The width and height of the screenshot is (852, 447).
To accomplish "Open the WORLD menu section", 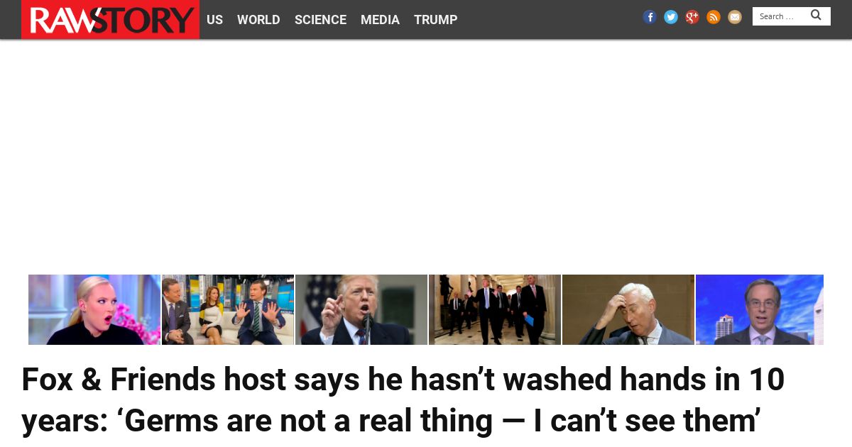I will pos(258,20).
